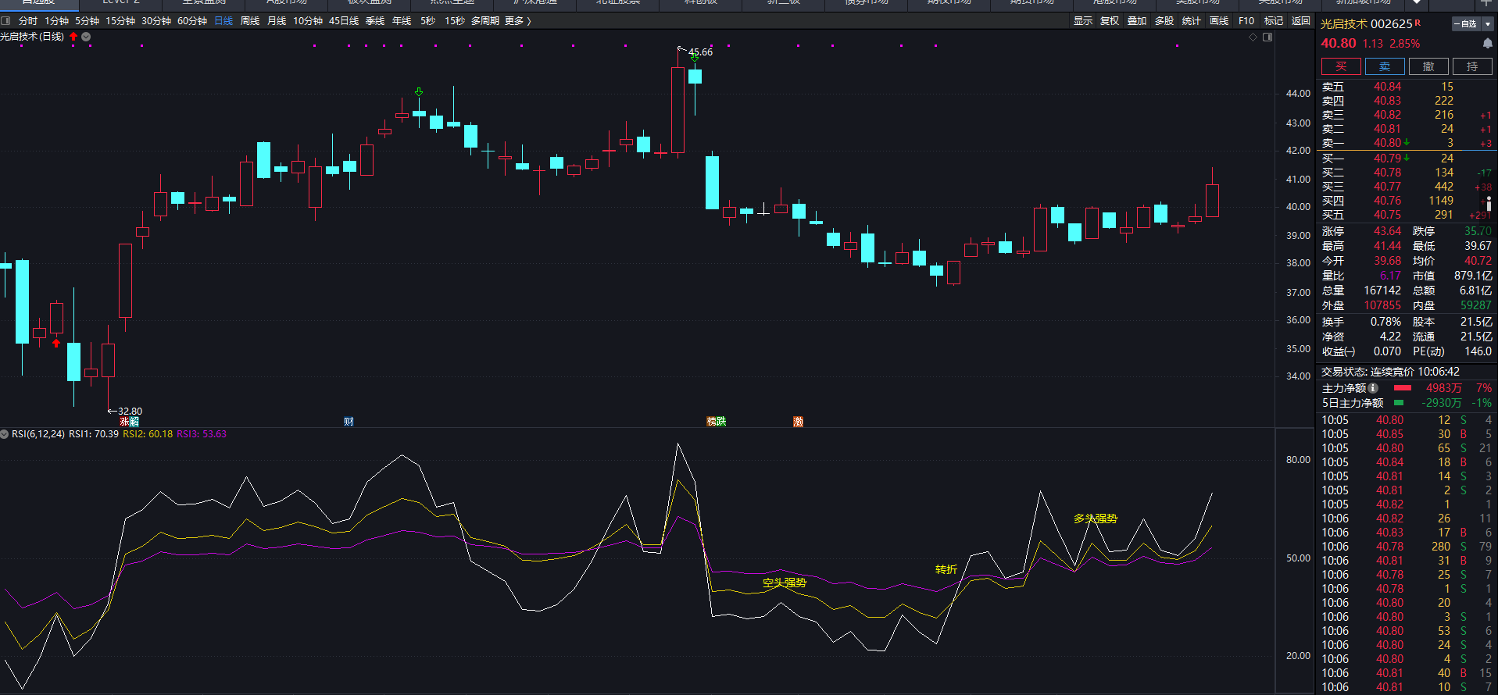The image size is (1498, 695).
Task: Expand the 更多 periods menu
Action: tap(517, 21)
